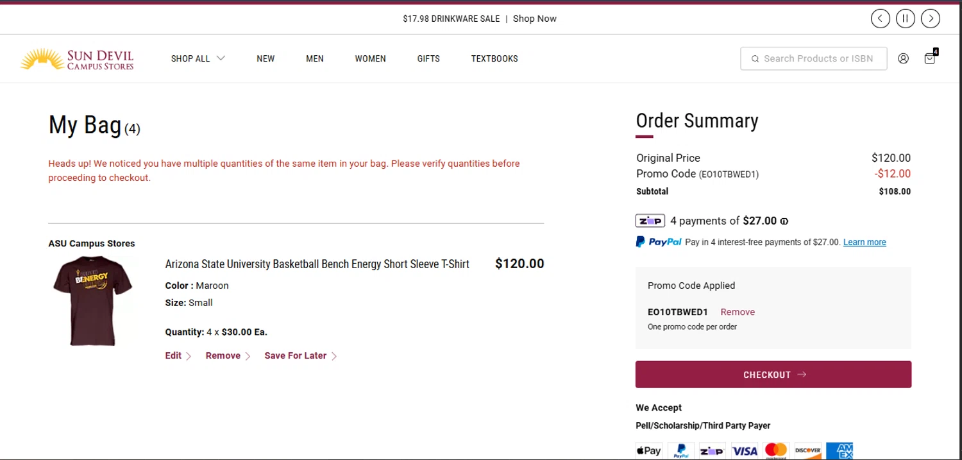
Task: Open the user account icon
Action: click(x=903, y=58)
